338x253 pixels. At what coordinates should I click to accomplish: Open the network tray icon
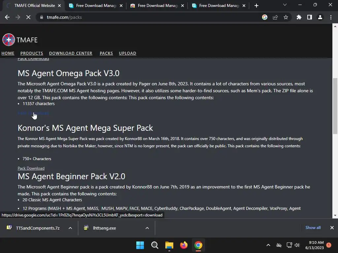click(x=289, y=245)
